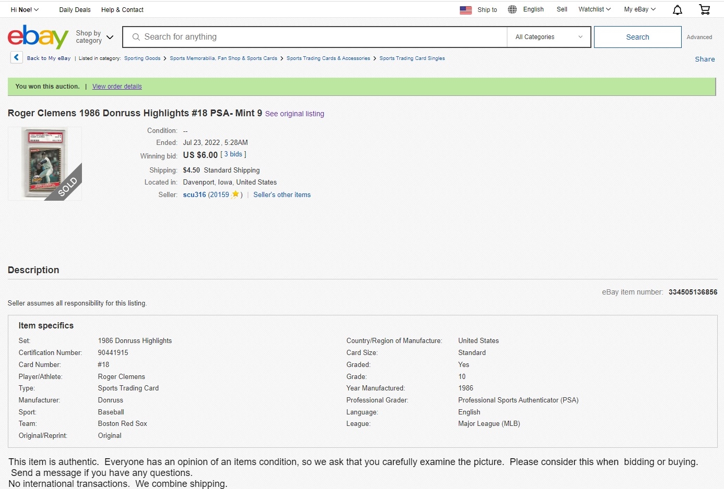Image resolution: width=724 pixels, height=489 pixels.
Task: Open Sports Trading Cards & Accessories breadcrumb
Action: (328, 58)
